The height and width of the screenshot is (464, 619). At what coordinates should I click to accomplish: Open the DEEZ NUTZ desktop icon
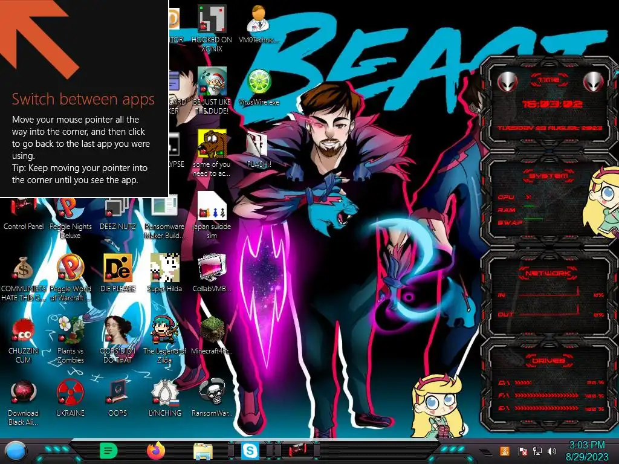point(118,214)
